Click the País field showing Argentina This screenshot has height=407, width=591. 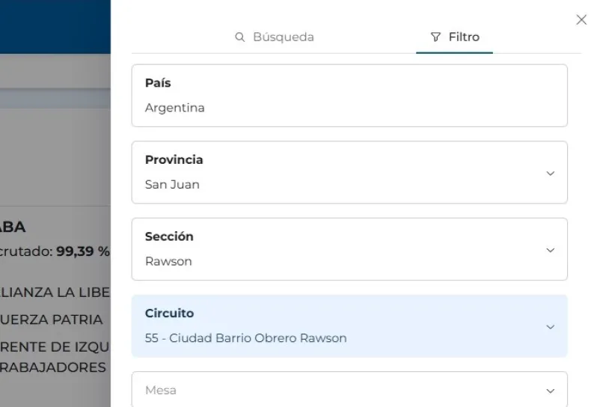[x=349, y=96]
